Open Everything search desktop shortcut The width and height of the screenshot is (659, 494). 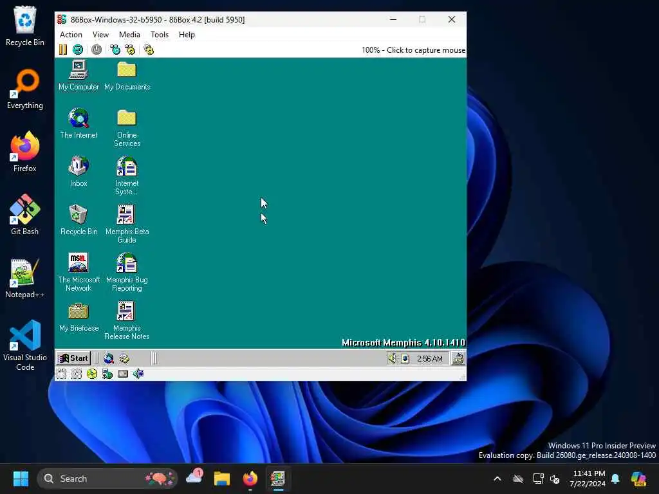25,89
